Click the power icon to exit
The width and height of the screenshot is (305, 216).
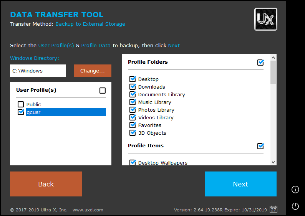pos(295,206)
